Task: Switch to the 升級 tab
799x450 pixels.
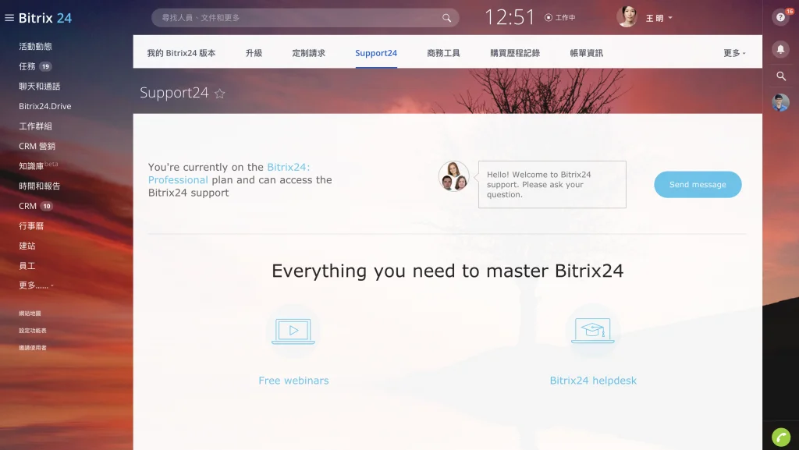Action: [x=254, y=53]
